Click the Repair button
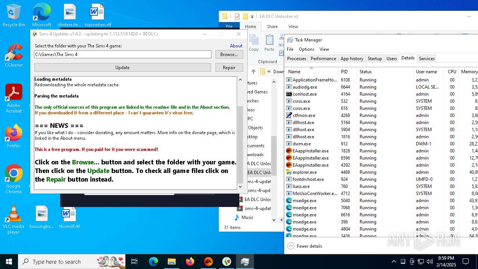 point(229,68)
